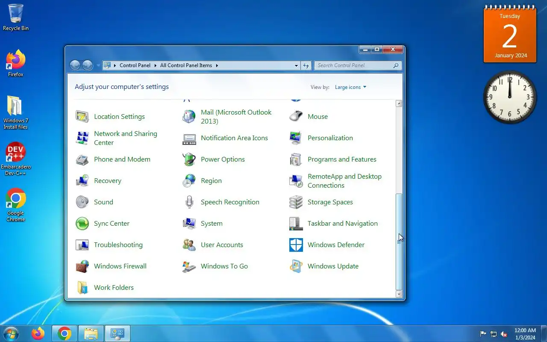Launch Google Chrome from the taskbar

point(65,333)
